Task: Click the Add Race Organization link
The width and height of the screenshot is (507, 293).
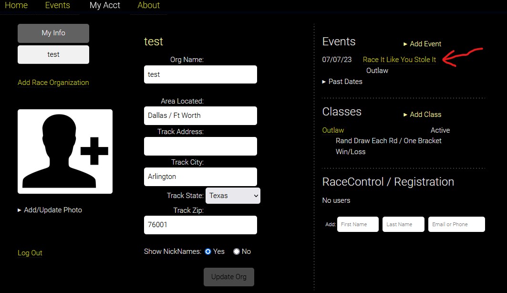Action: (53, 83)
